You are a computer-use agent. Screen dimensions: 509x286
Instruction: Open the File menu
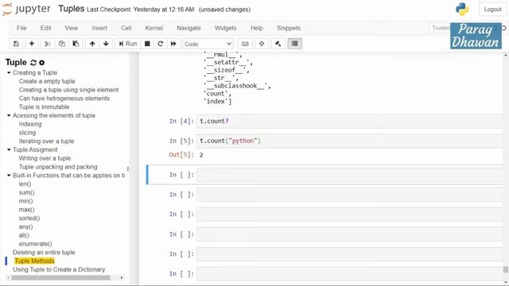coord(21,28)
